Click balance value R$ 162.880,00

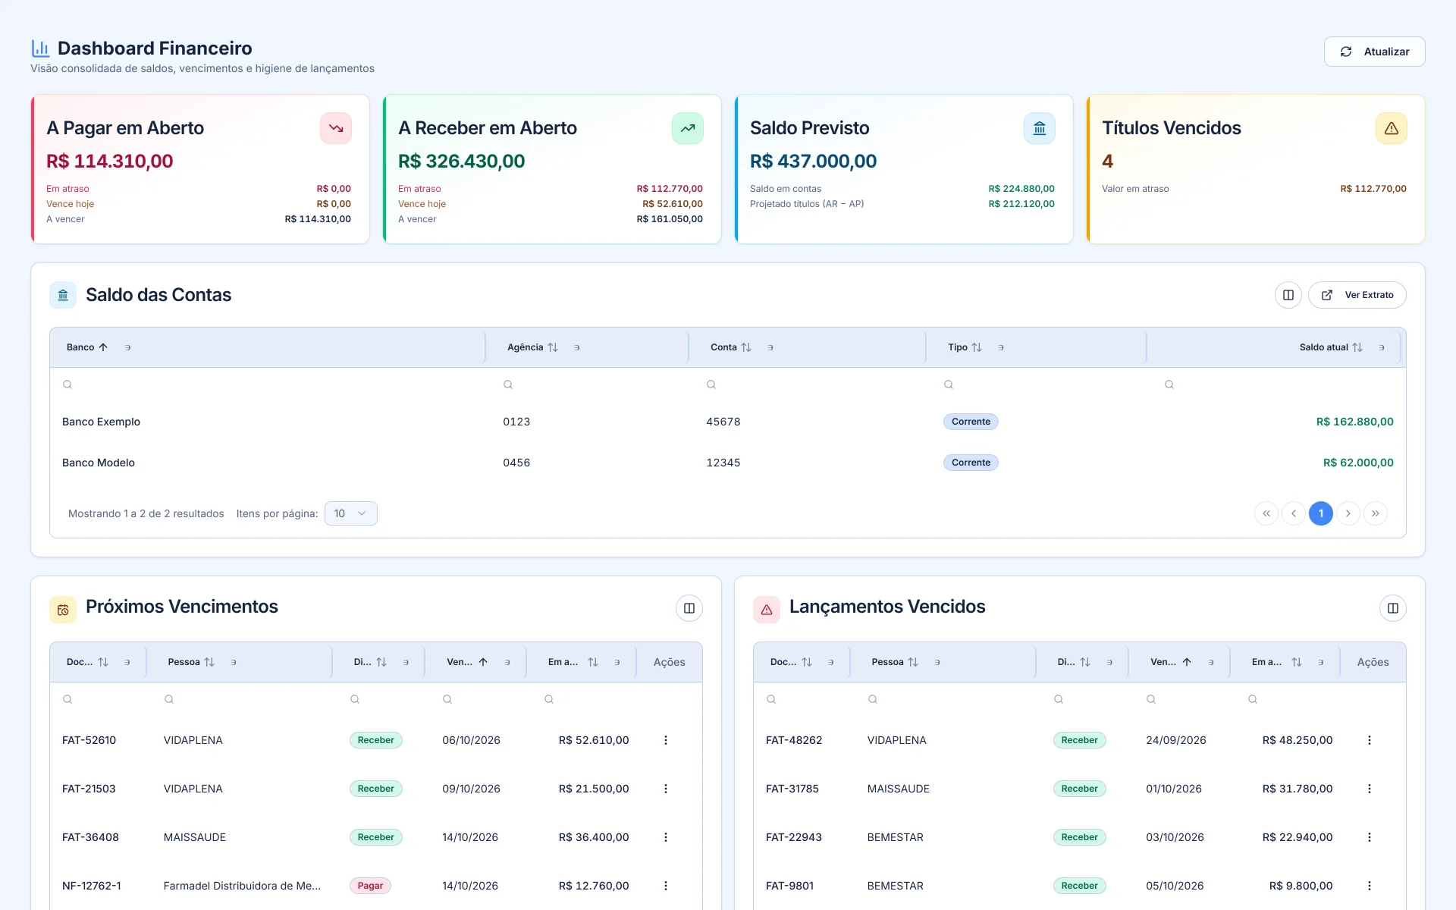tap(1354, 422)
